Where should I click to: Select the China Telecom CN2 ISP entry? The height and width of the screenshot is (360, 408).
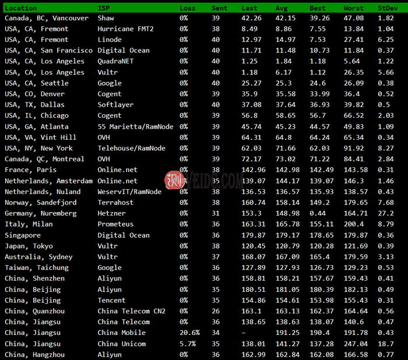click(x=131, y=311)
